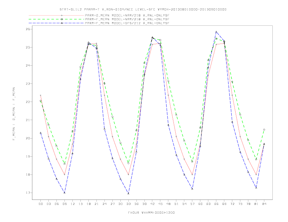The height and width of the screenshot is (222, 288).
Task: Click y-axis tick label 25
Action: (28, 47)
